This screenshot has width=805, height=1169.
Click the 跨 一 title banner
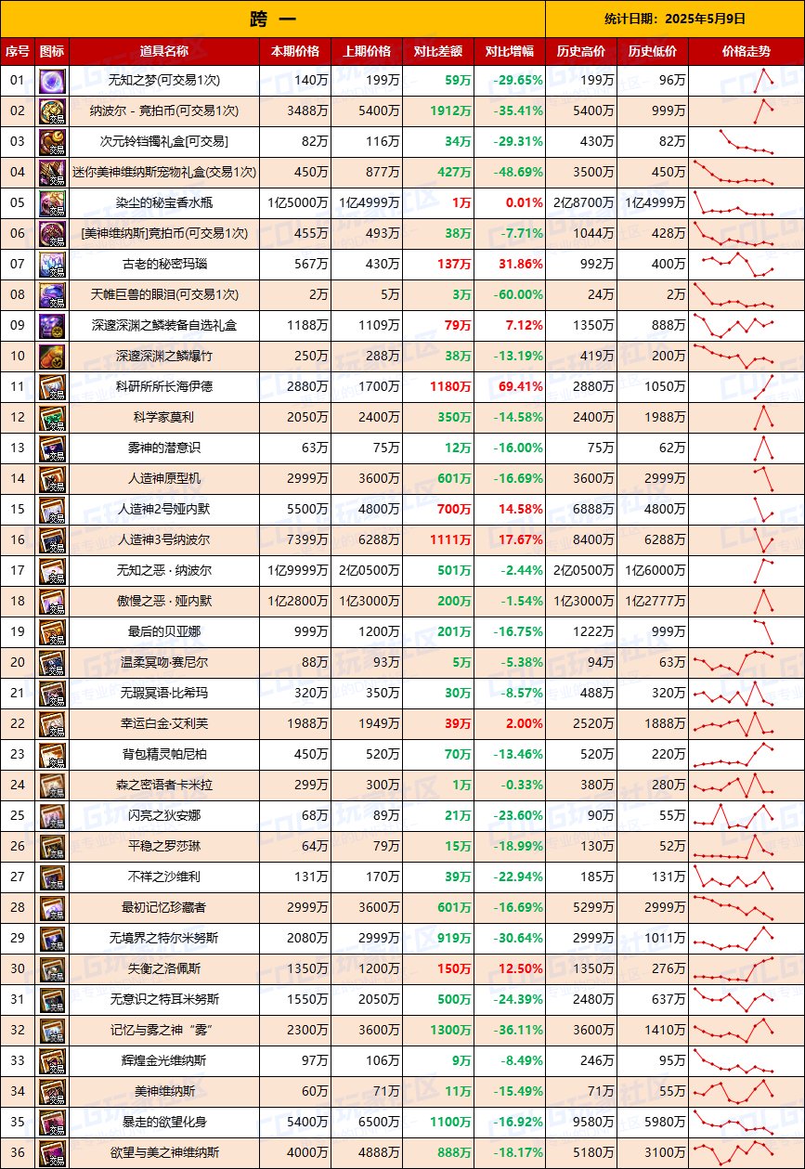point(272,19)
